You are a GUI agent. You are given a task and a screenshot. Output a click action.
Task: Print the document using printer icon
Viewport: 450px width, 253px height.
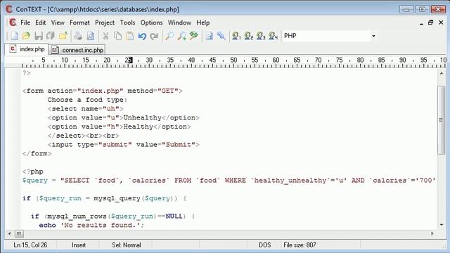coord(78,36)
